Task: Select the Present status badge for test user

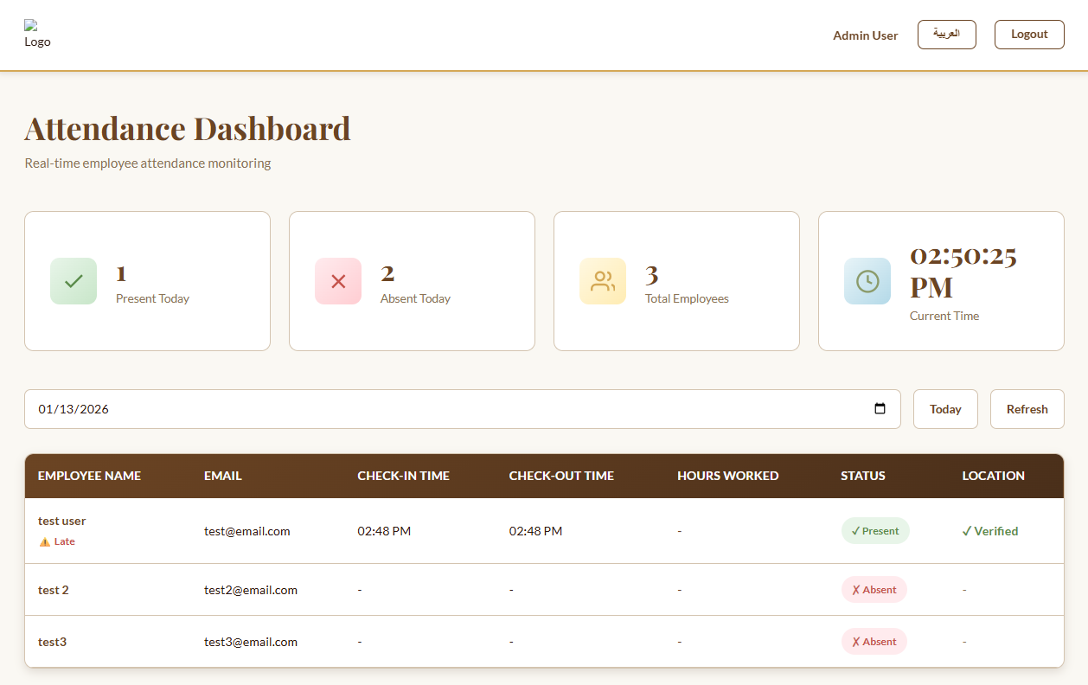Action: 875,531
